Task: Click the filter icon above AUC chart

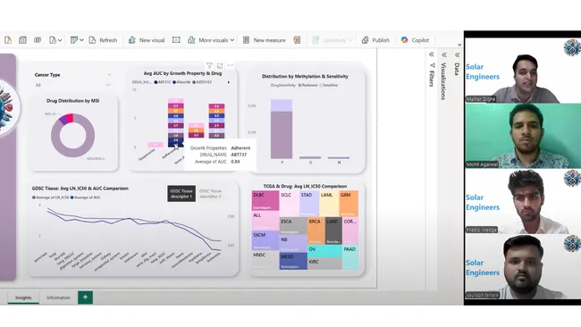Action: (209, 65)
